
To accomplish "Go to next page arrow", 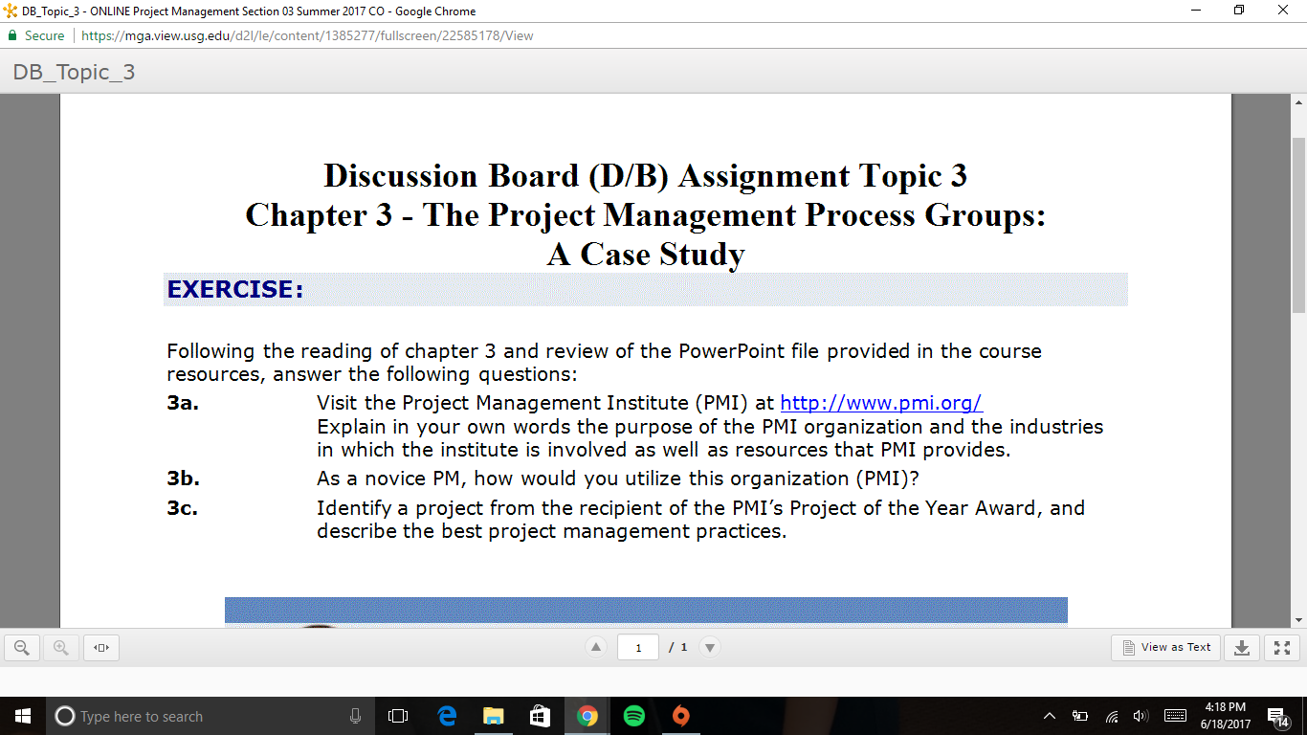I will click(x=710, y=648).
